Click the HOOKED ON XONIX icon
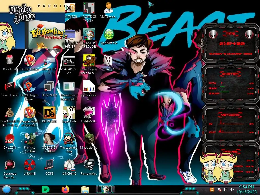 point(89,12)
